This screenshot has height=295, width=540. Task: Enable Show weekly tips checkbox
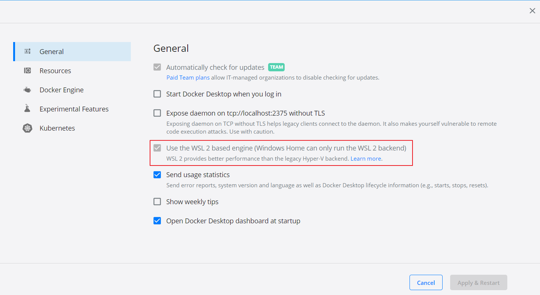[157, 202]
